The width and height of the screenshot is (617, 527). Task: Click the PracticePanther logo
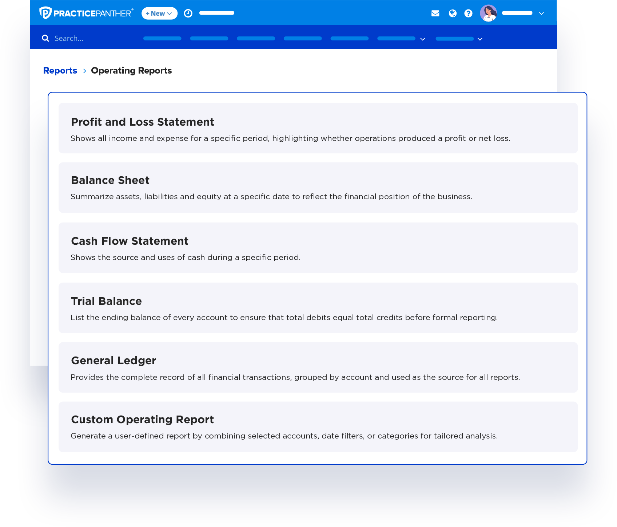86,13
